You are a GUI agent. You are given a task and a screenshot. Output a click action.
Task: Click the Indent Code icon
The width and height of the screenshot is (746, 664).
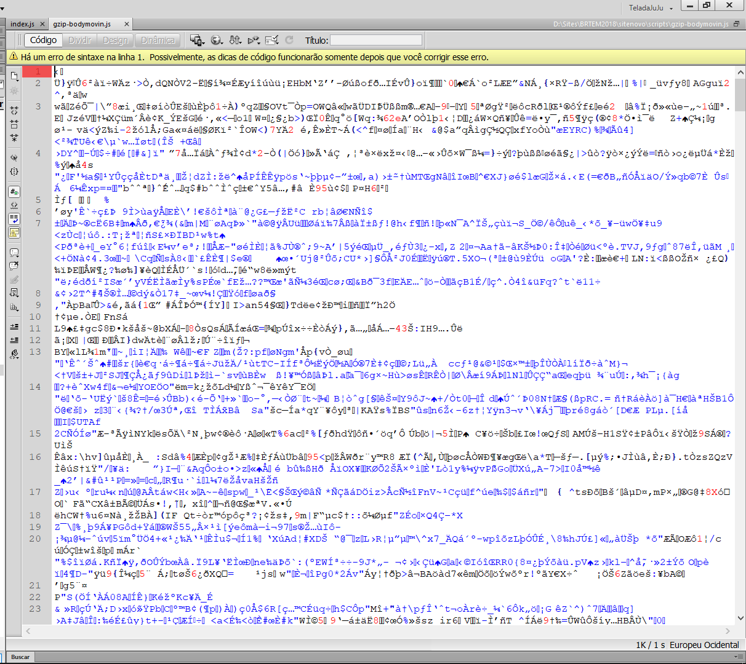(14, 326)
